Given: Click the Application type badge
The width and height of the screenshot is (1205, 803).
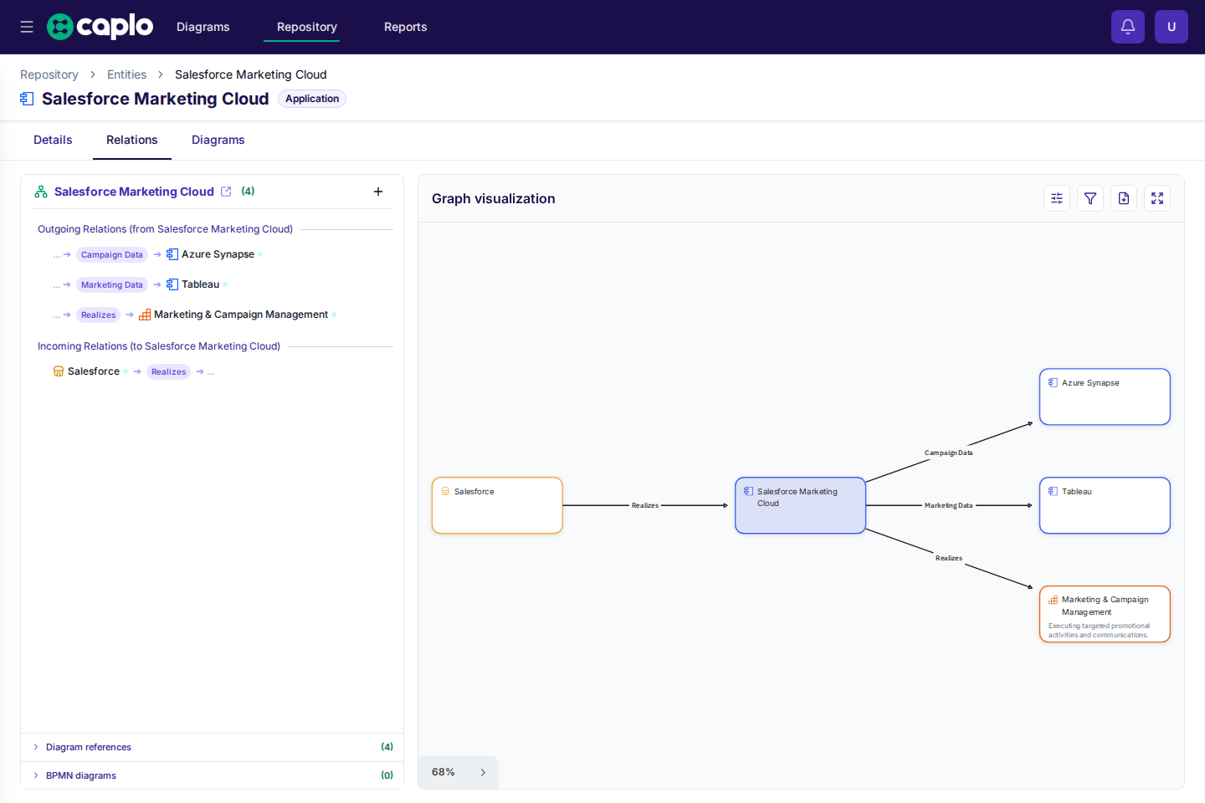Looking at the screenshot, I should [312, 99].
